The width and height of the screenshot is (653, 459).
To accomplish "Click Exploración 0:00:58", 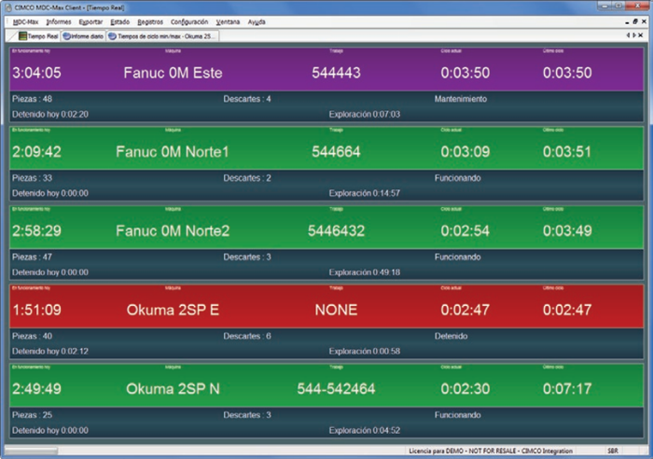I will [365, 352].
